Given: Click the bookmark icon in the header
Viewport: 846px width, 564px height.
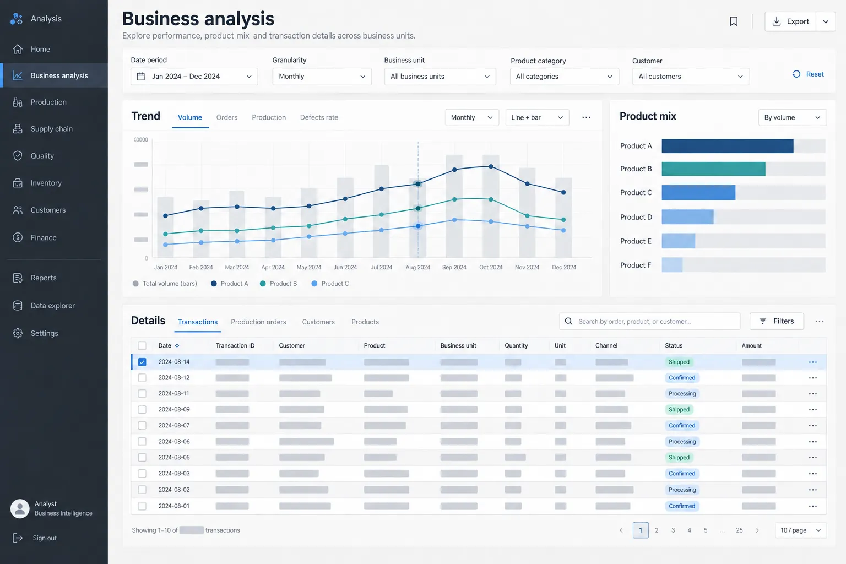Looking at the screenshot, I should pyautogui.click(x=734, y=21).
